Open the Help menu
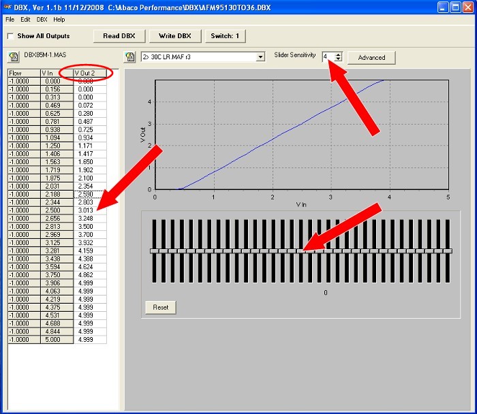The height and width of the screenshot is (414, 477). coord(59,20)
